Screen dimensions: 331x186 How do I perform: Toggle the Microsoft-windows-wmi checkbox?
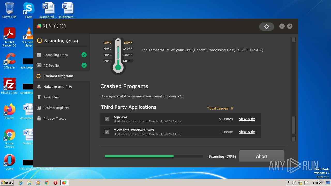[x=107, y=132]
